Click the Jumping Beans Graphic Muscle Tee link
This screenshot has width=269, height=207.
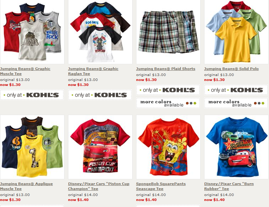(25, 71)
